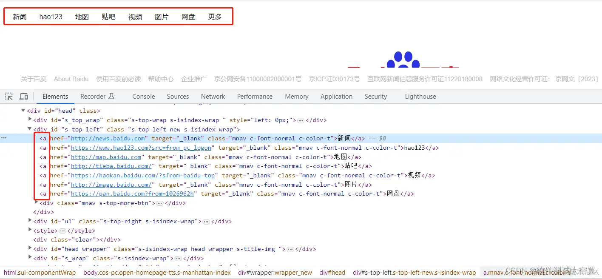
Task: Select the div class="clear" node row
Action: click(x=77, y=239)
